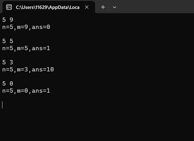Click the input line "5 5"
The height and width of the screenshot is (141, 194).
(x=8, y=41)
